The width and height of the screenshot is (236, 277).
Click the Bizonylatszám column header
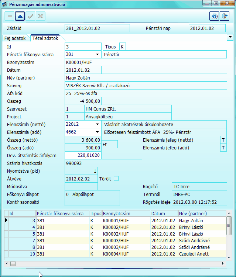coord(126,214)
